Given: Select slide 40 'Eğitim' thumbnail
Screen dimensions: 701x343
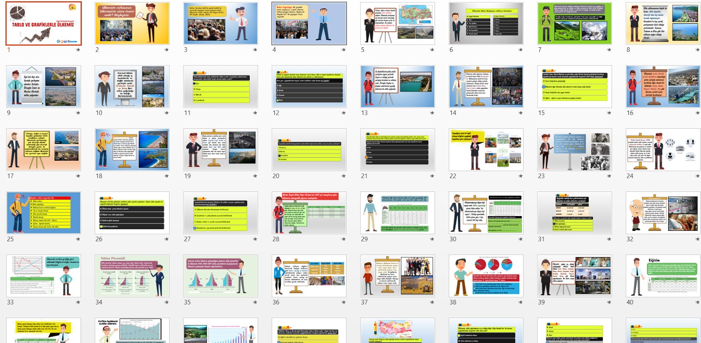Looking at the screenshot, I should coord(663,276).
